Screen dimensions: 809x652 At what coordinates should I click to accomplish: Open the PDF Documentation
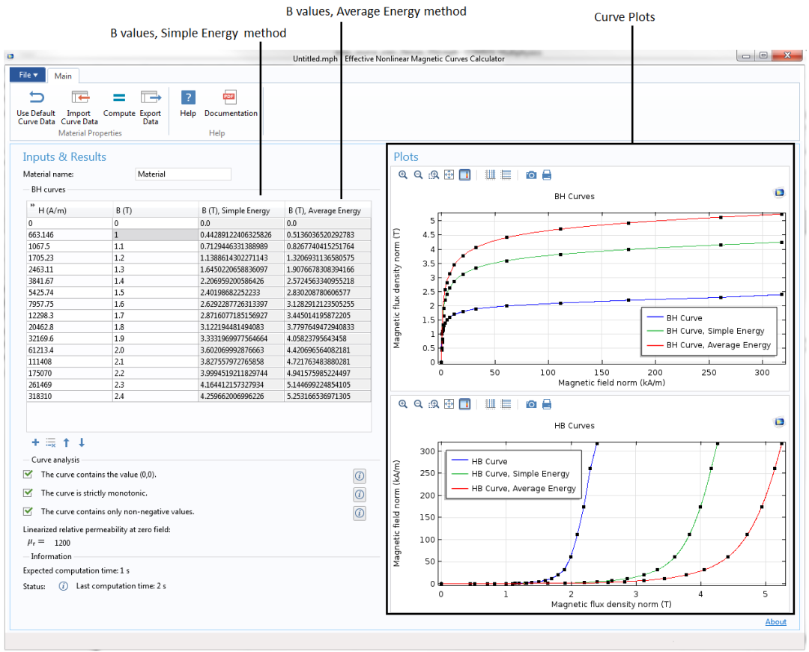[x=231, y=103]
